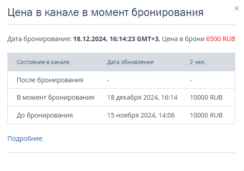Click 10000 RUB in До бронирования row
This screenshot has width=244, height=171.
[206, 115]
